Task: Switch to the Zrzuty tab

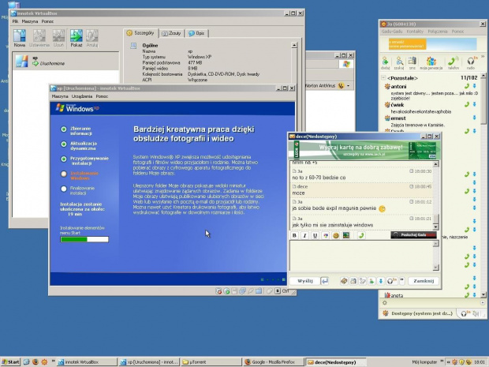Action: (171, 33)
